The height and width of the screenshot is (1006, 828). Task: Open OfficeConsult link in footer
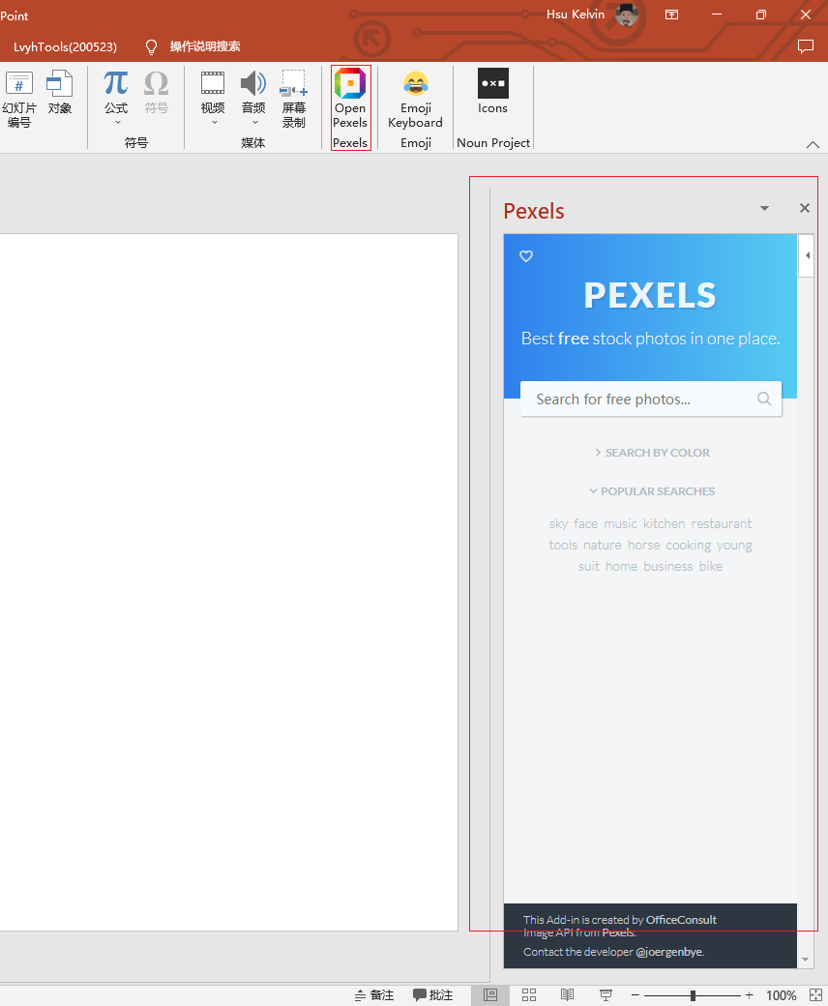tap(681, 919)
